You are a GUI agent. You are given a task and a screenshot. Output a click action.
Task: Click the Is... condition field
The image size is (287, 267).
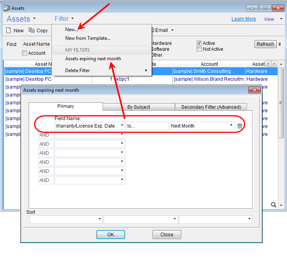(147, 126)
